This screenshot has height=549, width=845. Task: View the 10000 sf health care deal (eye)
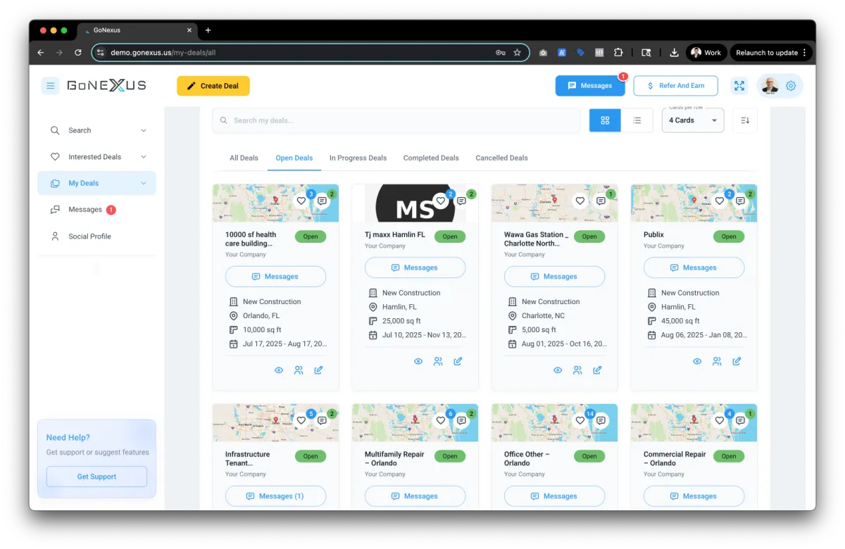click(x=279, y=370)
